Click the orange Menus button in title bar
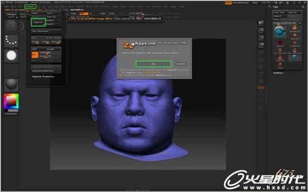Screen dimensions: 308x192 [x=228, y=3]
